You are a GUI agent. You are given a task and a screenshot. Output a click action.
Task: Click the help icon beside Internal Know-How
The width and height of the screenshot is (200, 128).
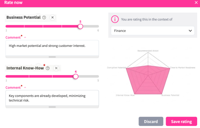(48, 68)
